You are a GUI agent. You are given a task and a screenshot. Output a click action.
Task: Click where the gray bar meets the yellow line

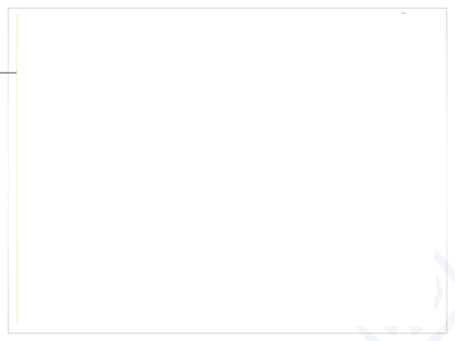[x=16, y=73]
